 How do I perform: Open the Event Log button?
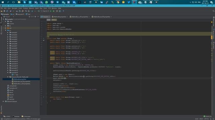207,116
